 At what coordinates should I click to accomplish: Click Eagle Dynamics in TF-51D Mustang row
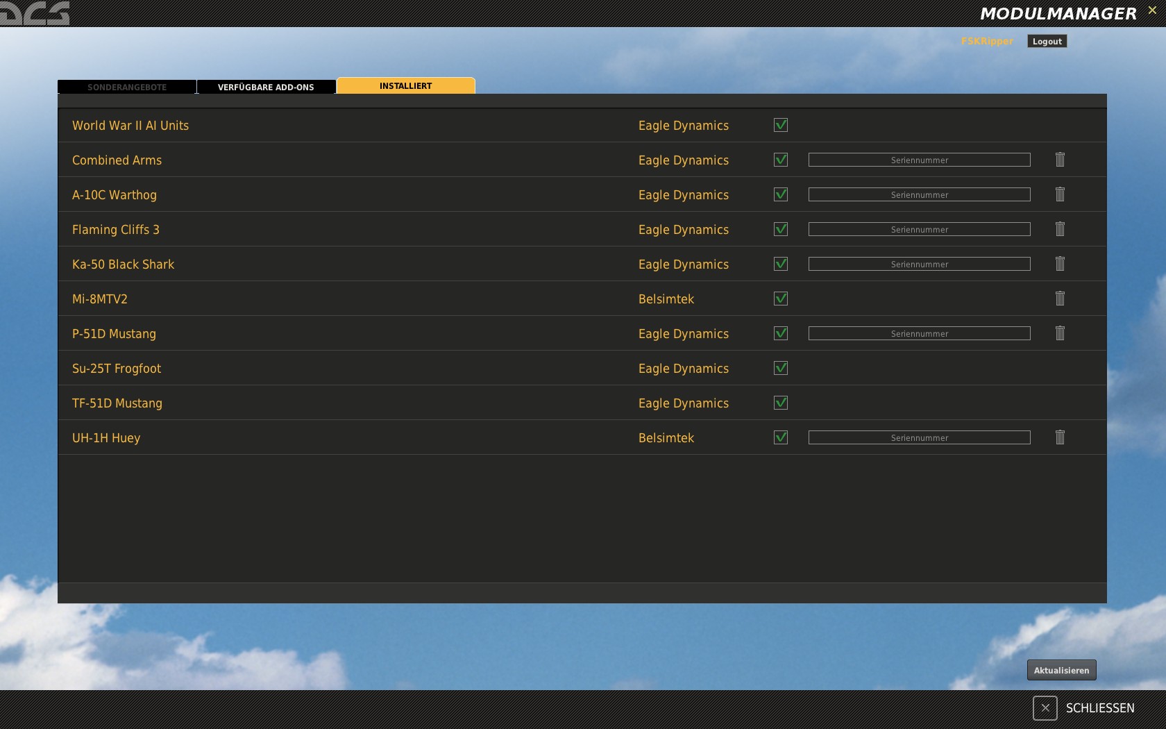pyautogui.click(x=684, y=403)
